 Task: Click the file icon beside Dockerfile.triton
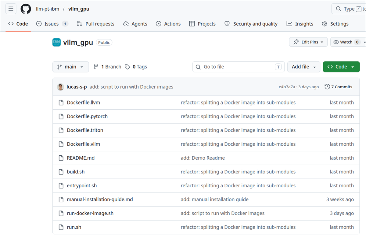[x=61, y=130]
